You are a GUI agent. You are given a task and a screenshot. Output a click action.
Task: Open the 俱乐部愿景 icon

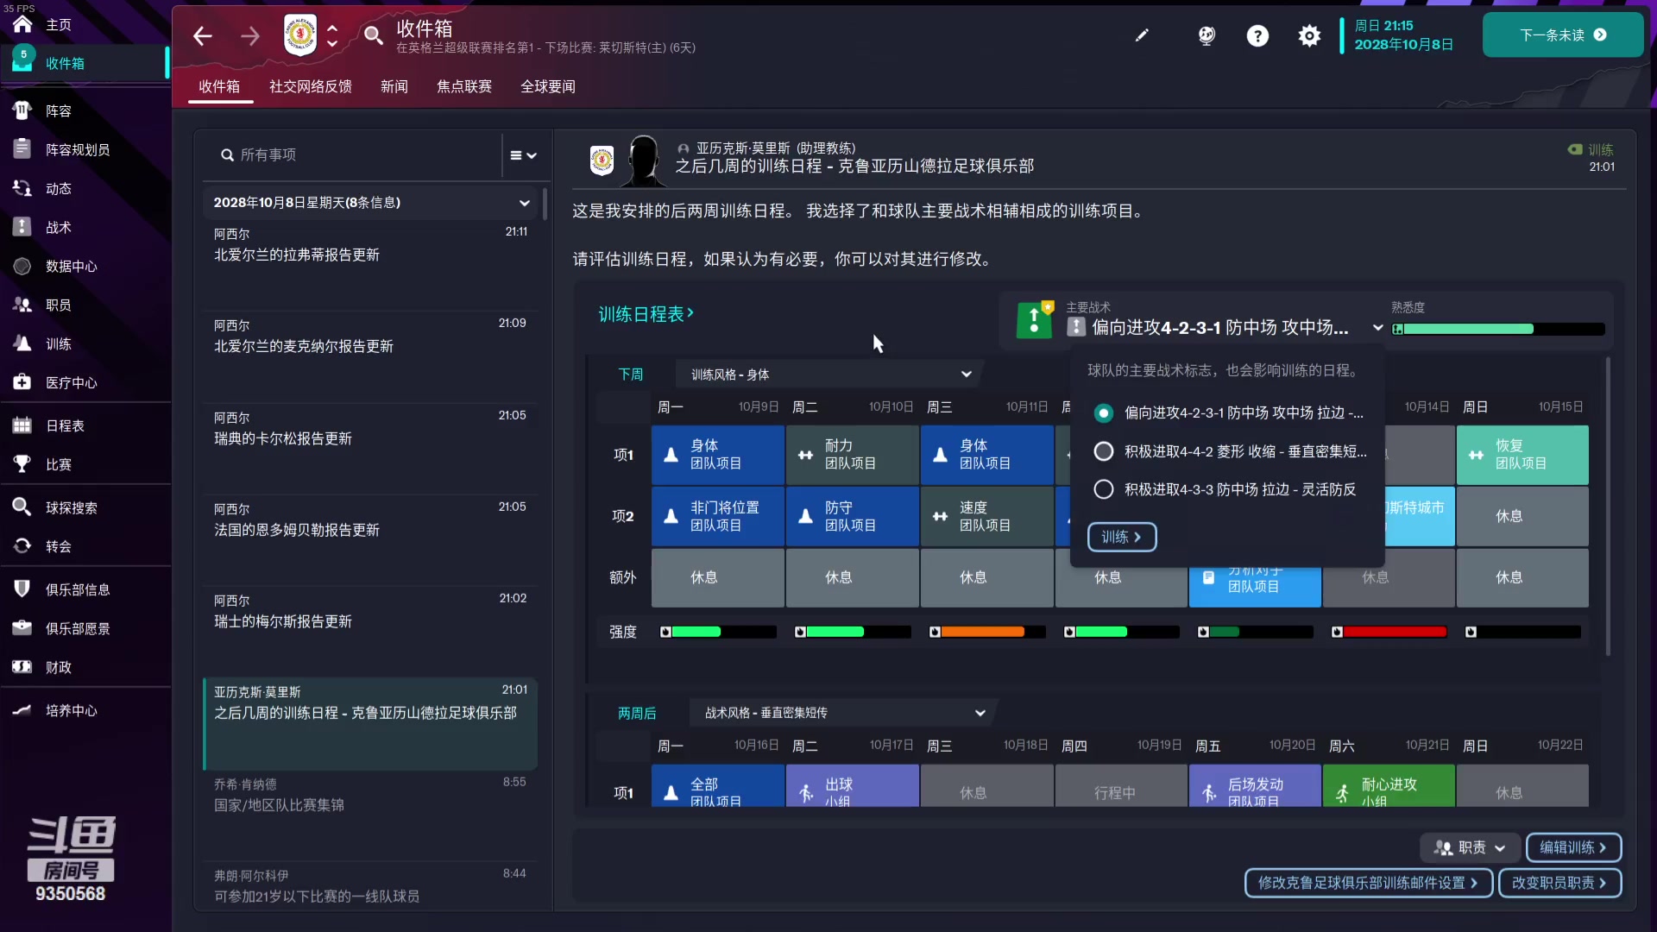22,628
